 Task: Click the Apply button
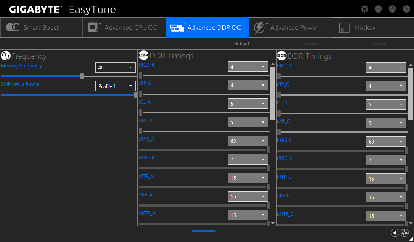tap(310, 44)
